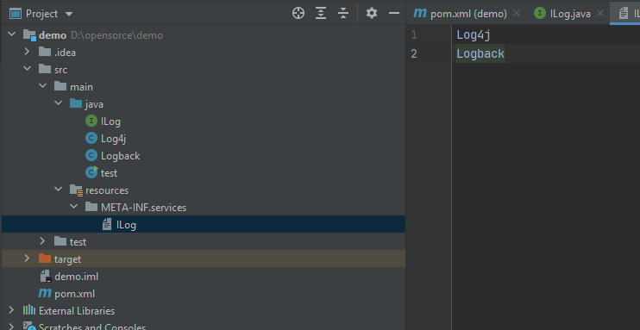Image resolution: width=640 pixels, height=330 pixels.
Task: Expand External Libraries node
Action: point(11,310)
